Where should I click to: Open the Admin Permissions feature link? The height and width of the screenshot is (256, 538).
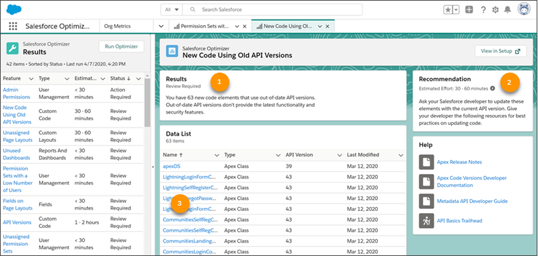(16, 93)
